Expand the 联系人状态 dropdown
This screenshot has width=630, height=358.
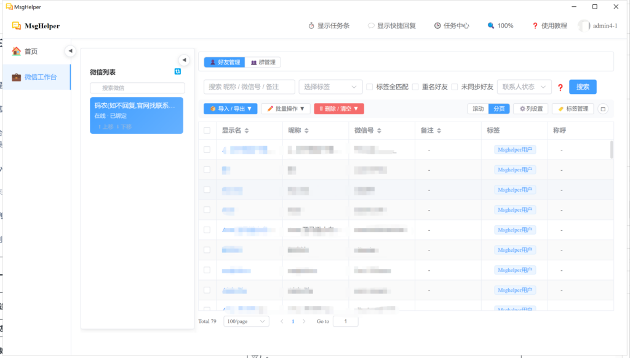pos(524,87)
